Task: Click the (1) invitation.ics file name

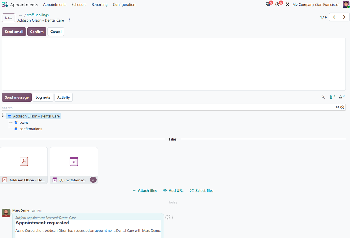Action: [72, 180]
